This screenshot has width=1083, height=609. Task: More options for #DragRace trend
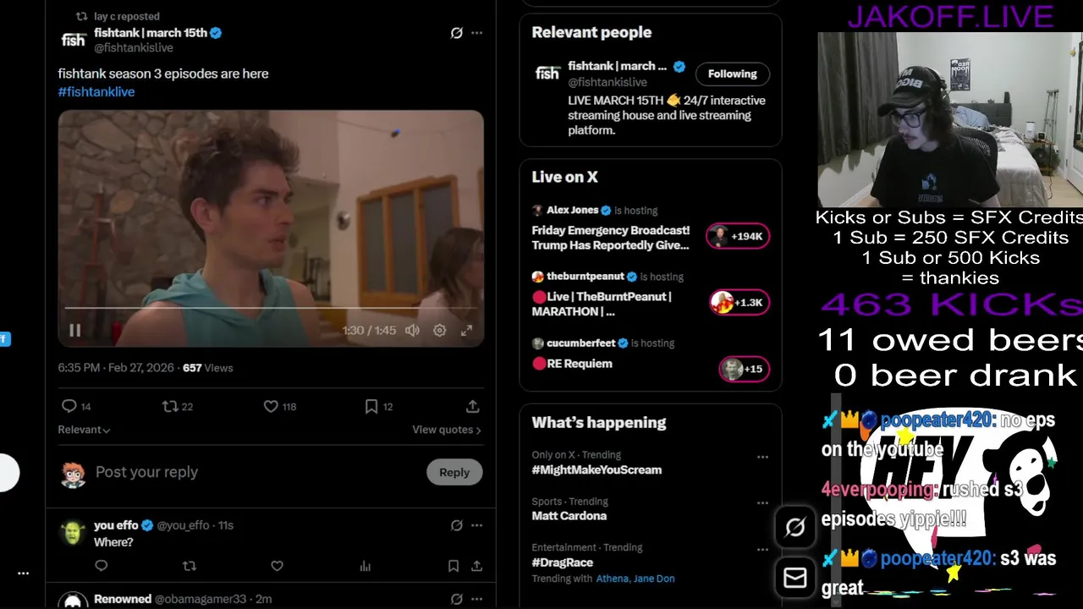pyautogui.click(x=762, y=550)
